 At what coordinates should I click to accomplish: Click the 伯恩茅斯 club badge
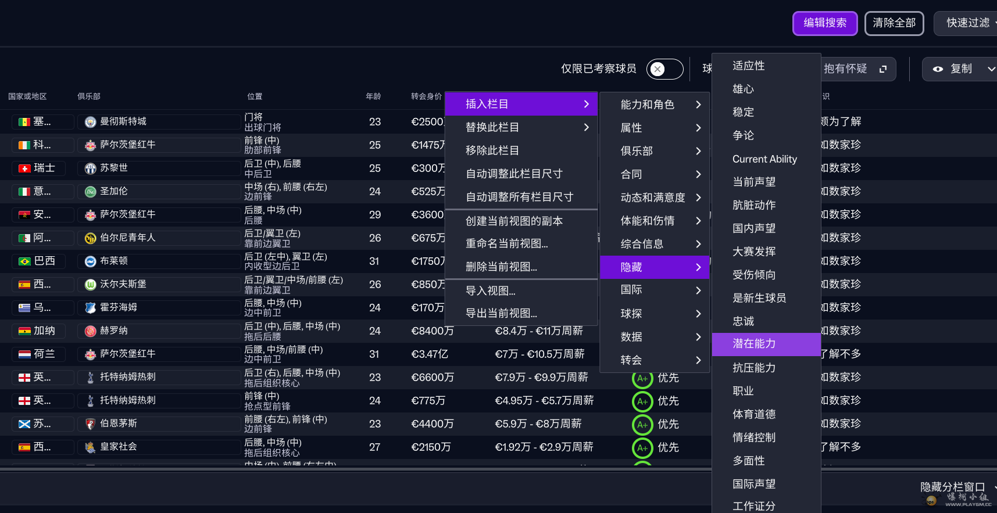pyautogui.click(x=90, y=424)
